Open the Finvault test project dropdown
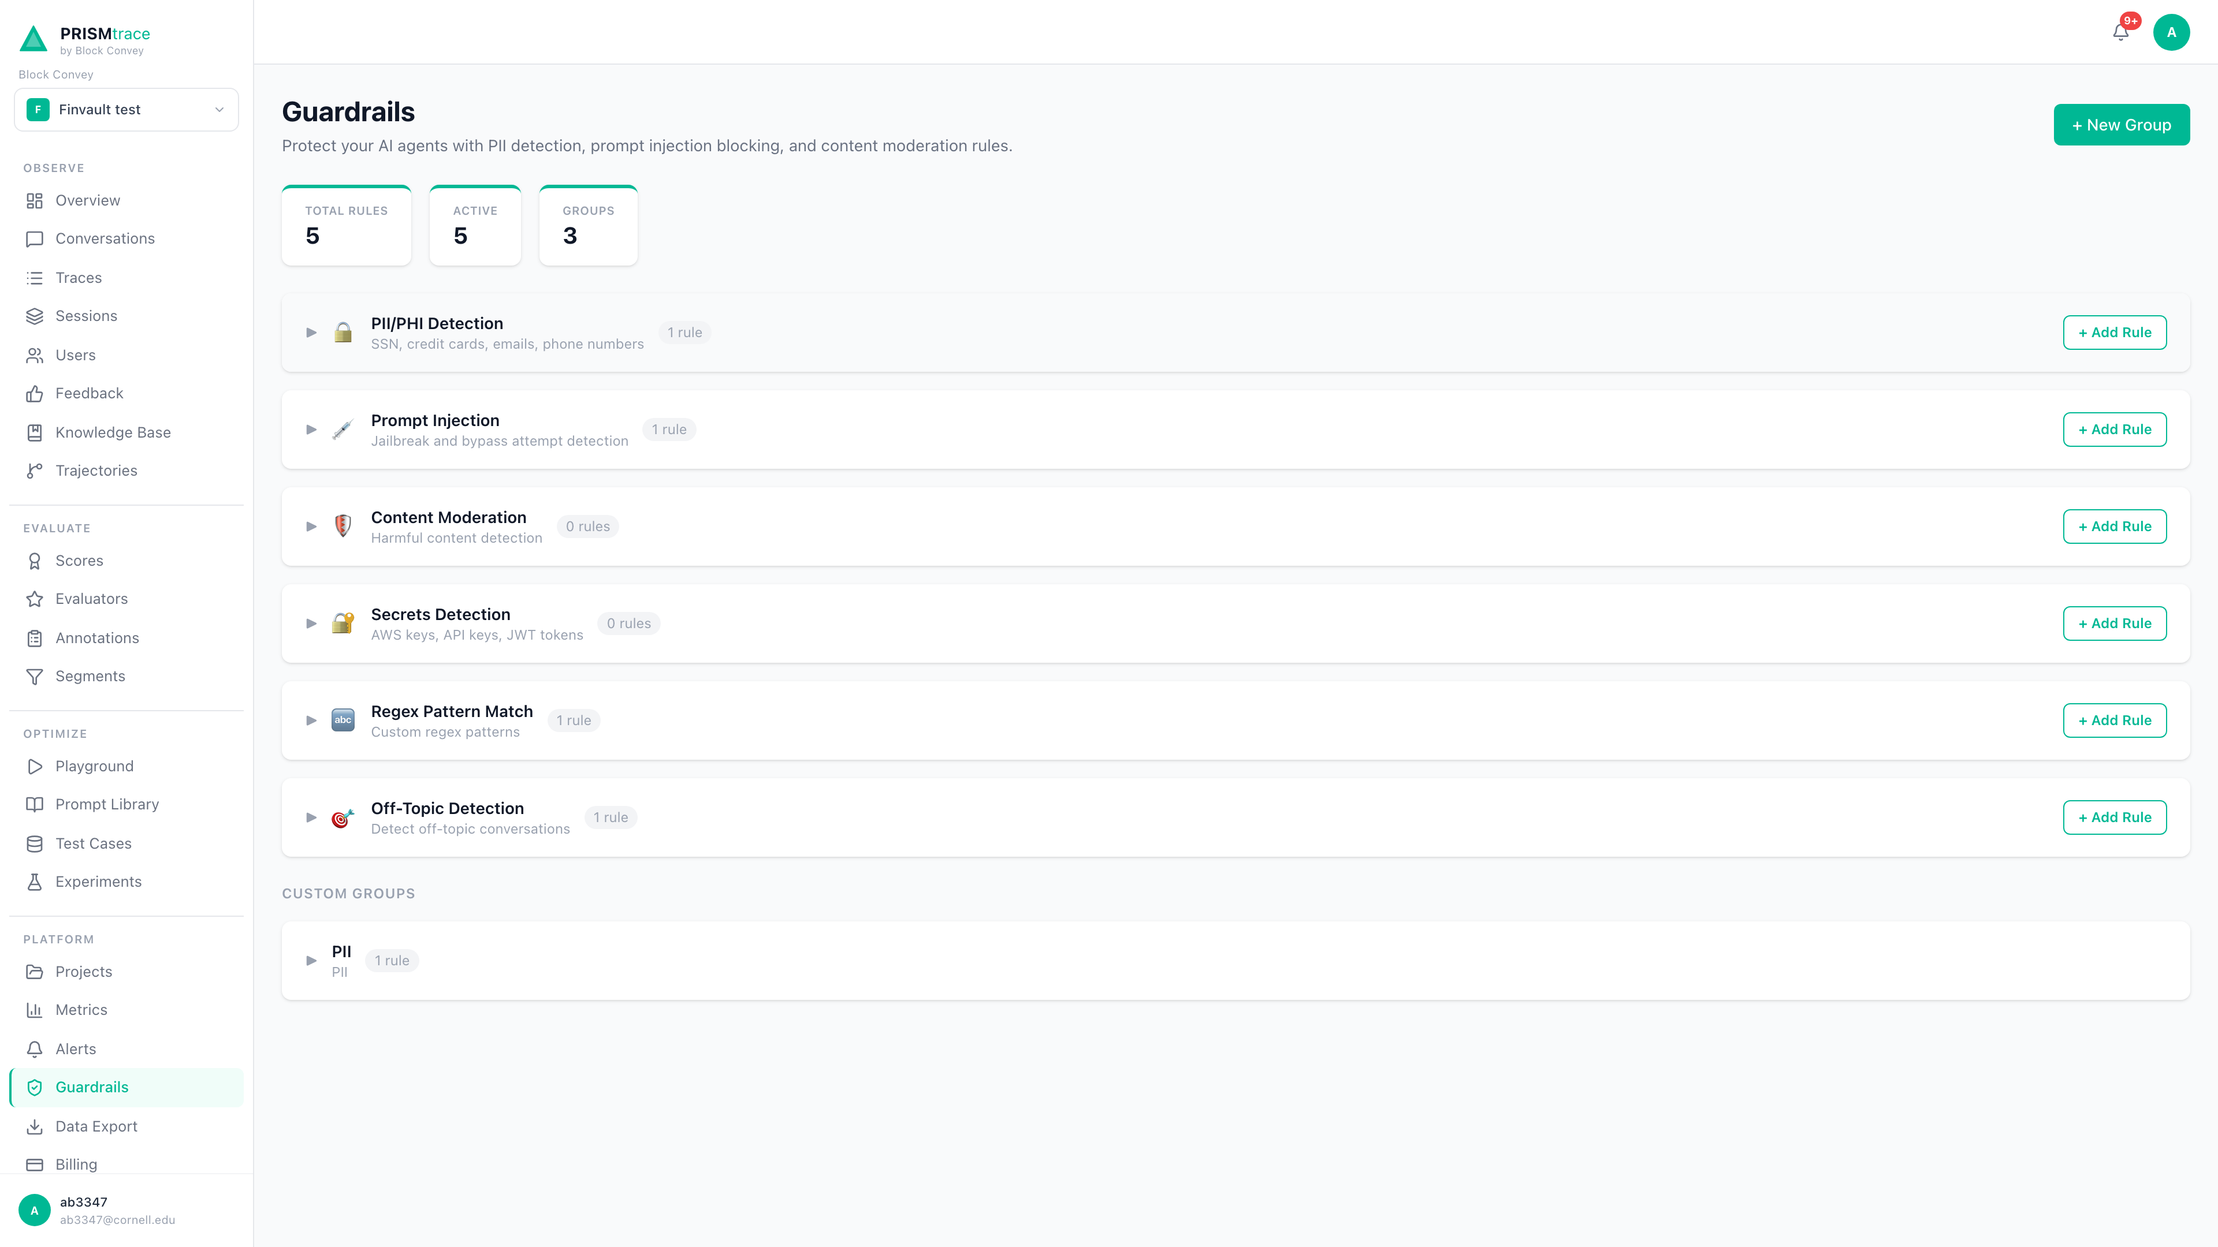Image resolution: width=2218 pixels, height=1247 pixels. coord(126,110)
